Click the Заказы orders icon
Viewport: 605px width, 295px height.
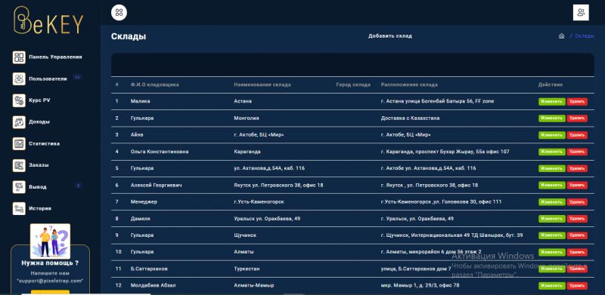pos(19,165)
